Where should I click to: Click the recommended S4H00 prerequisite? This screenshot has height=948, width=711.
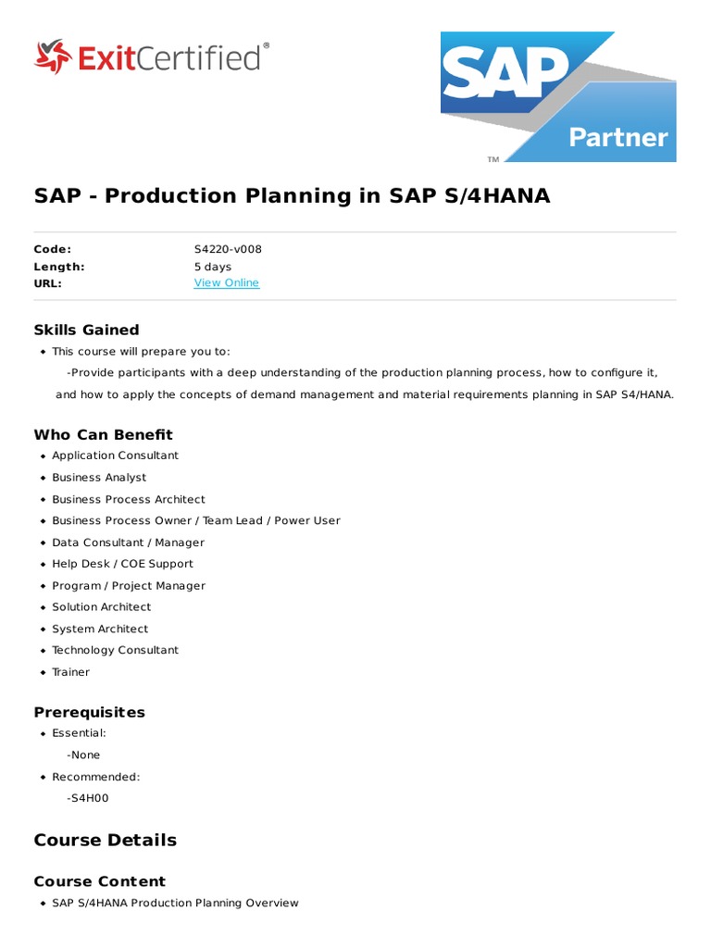[x=88, y=798]
